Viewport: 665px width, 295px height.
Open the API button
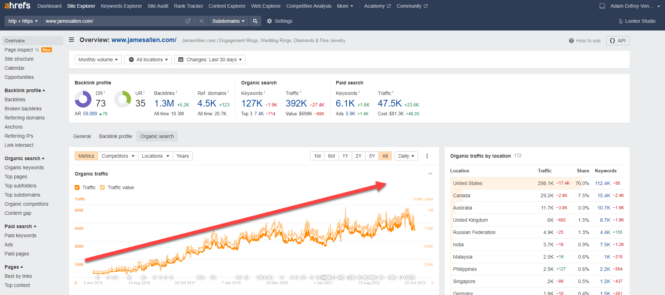618,41
